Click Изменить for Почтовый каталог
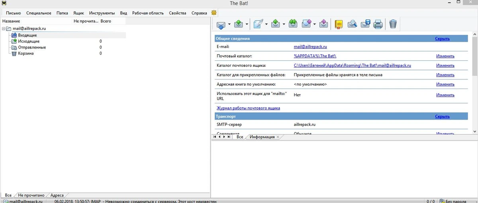The image size is (478, 203). pyautogui.click(x=445, y=56)
